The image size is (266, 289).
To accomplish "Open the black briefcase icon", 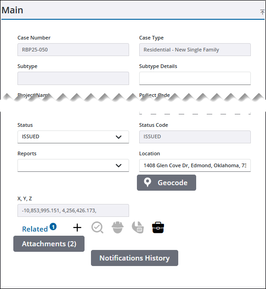I will [158, 227].
